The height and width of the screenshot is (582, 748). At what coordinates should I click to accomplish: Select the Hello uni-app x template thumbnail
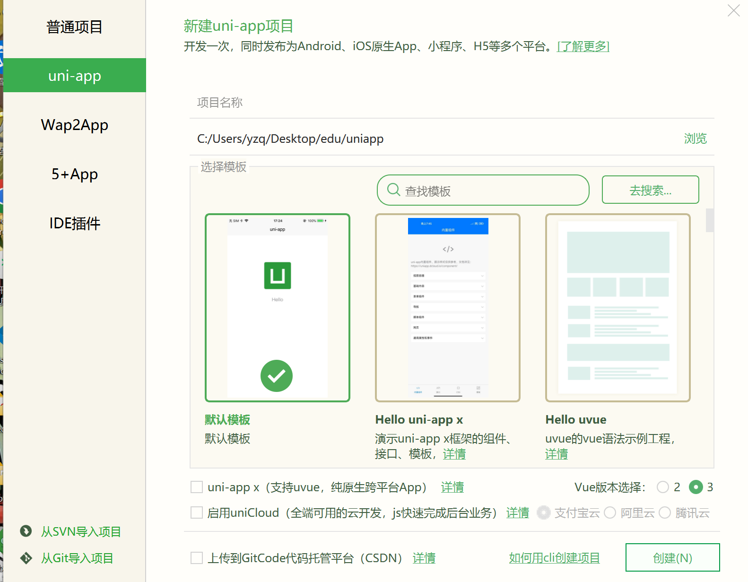click(448, 308)
